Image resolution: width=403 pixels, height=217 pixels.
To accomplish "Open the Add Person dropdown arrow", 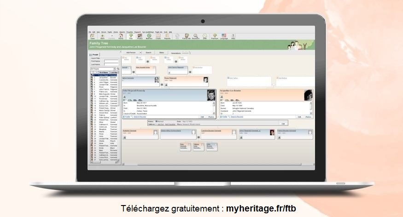I will 140,52.
